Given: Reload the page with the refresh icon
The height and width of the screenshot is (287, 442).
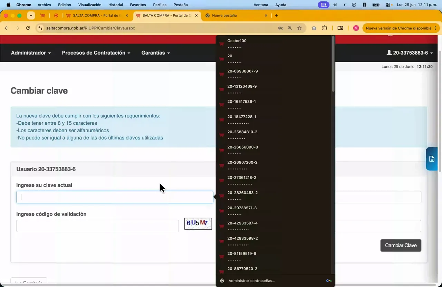Looking at the screenshot, I should point(28,28).
